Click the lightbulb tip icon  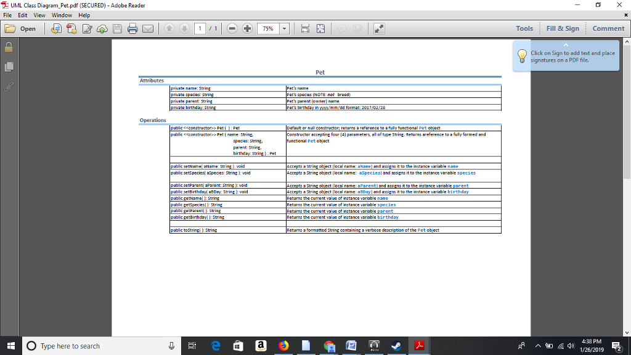tap(522, 56)
